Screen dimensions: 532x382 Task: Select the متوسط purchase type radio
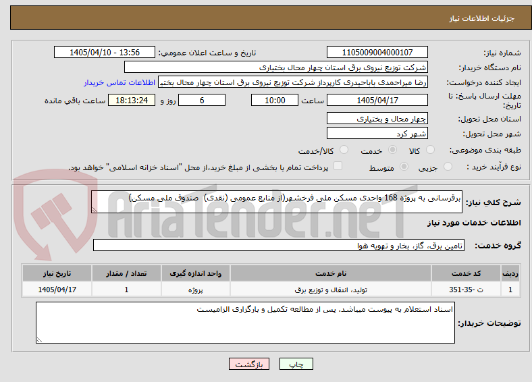[404, 166]
